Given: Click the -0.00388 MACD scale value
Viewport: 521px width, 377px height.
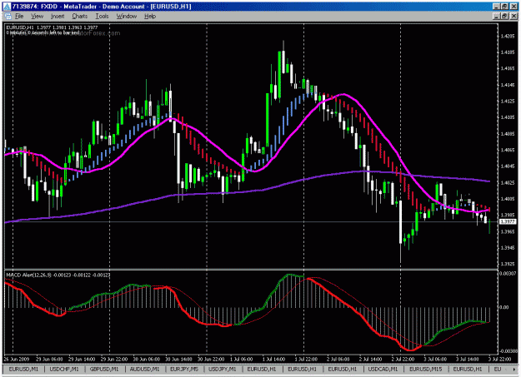Looking at the screenshot, I should [508, 351].
